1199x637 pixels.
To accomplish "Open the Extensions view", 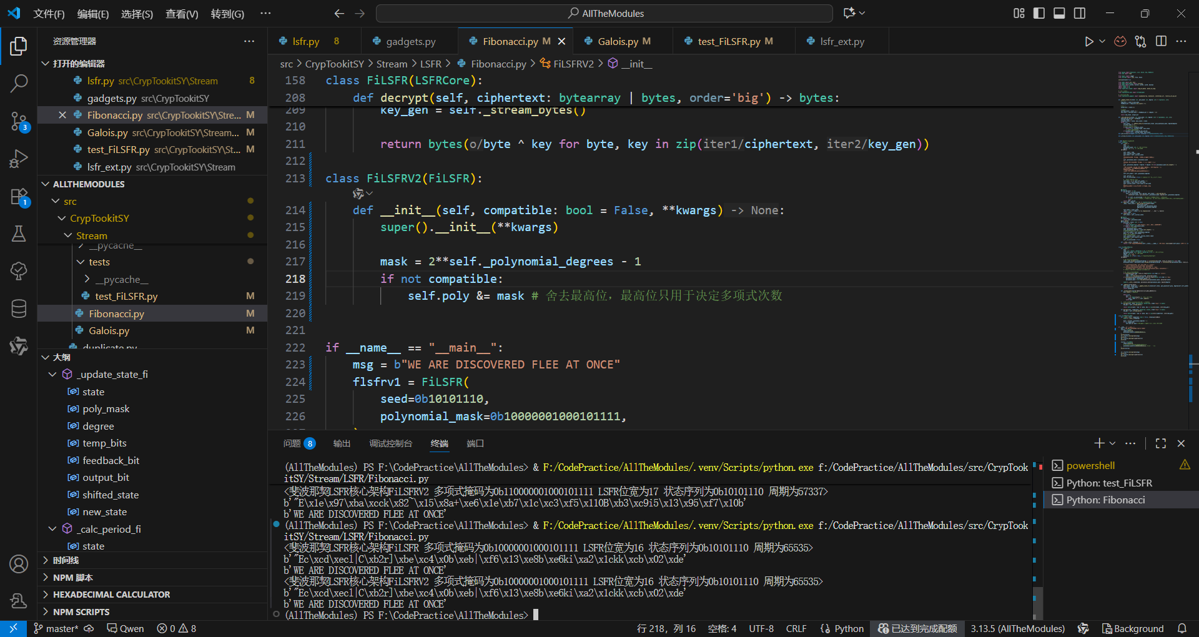I will tap(19, 197).
